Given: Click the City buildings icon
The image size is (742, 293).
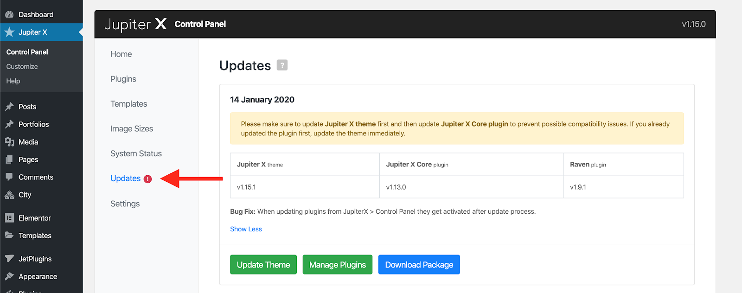Looking at the screenshot, I should pos(9,195).
